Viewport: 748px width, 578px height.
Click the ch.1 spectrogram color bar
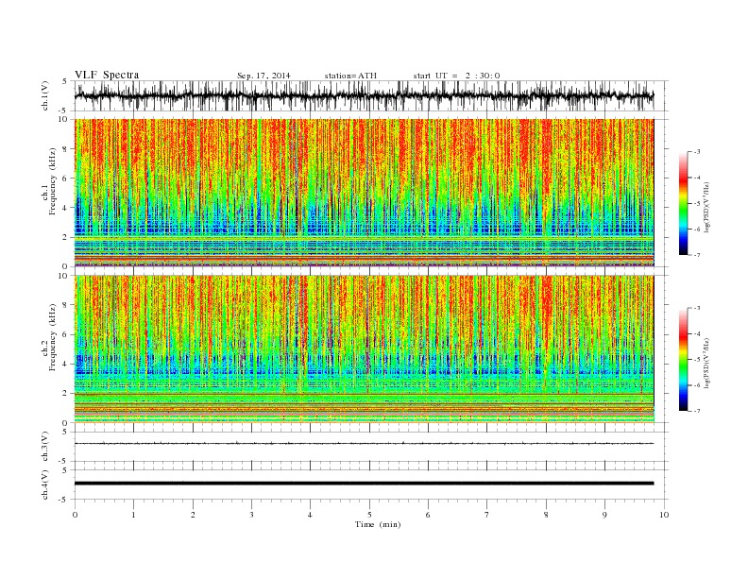(683, 203)
